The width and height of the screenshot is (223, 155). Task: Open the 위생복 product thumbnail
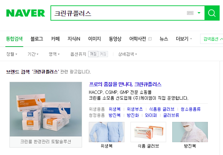coord(107,132)
